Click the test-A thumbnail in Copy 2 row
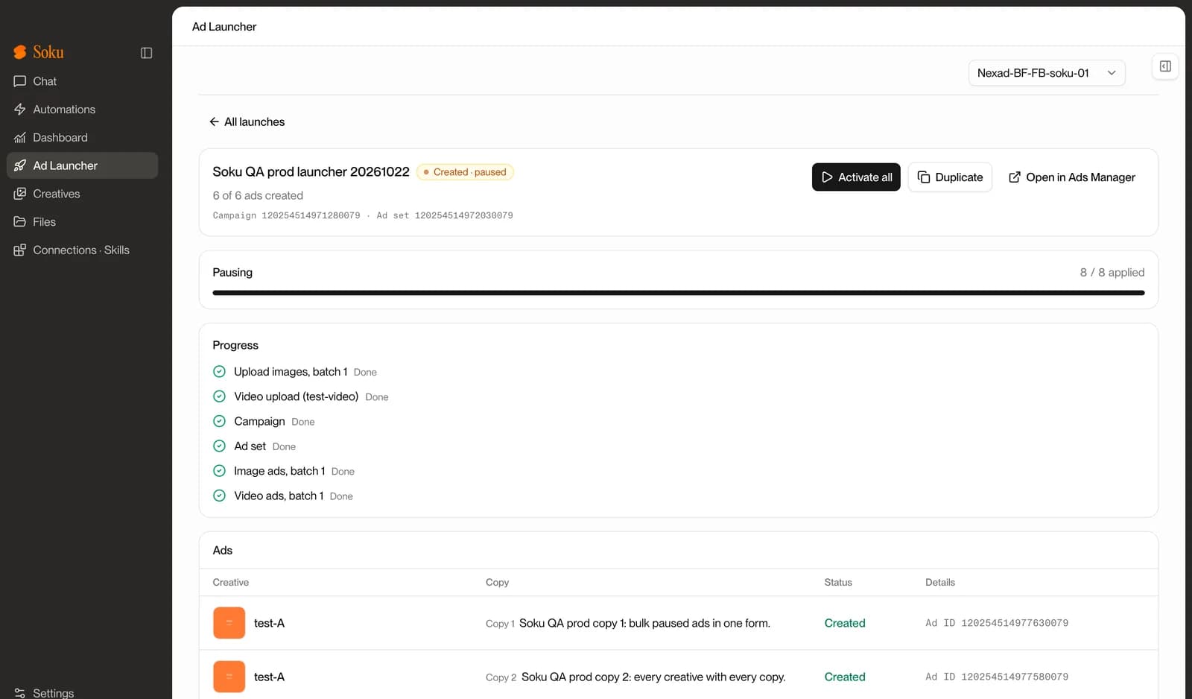 coord(229,677)
